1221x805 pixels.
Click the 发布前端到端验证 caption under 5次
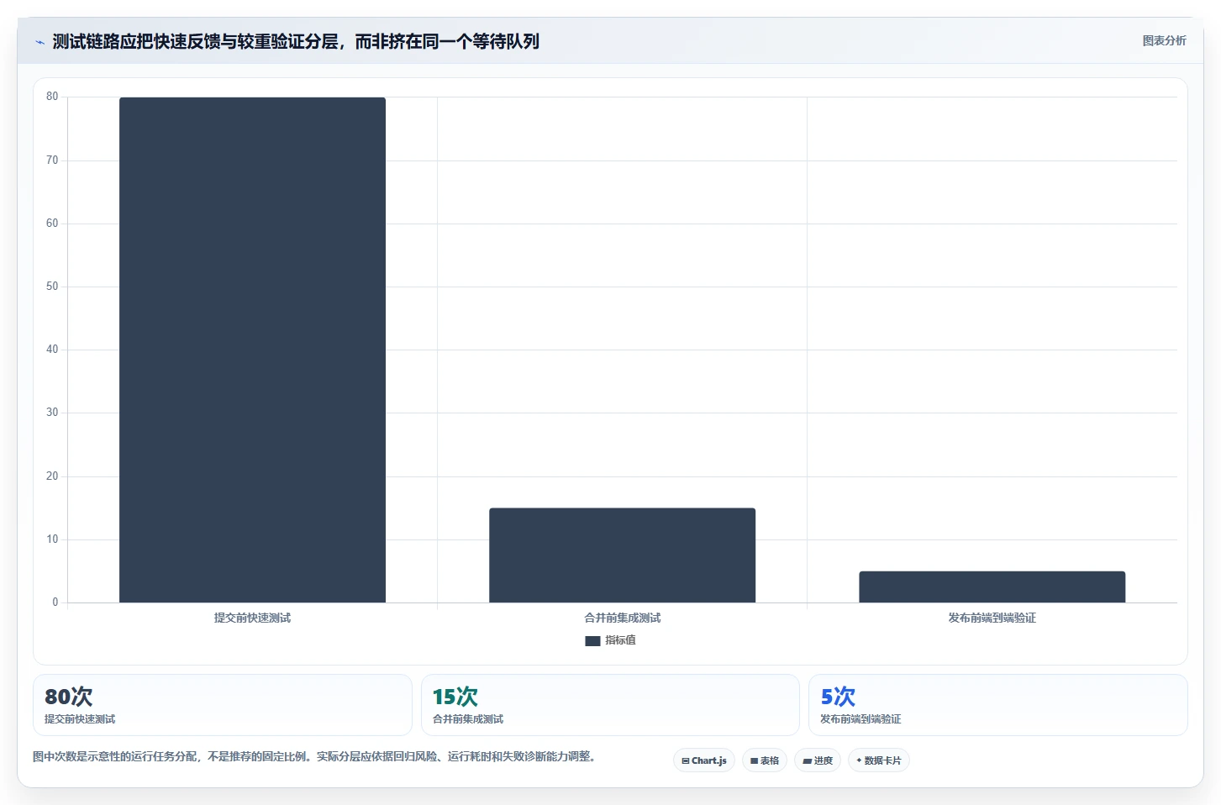point(860,719)
